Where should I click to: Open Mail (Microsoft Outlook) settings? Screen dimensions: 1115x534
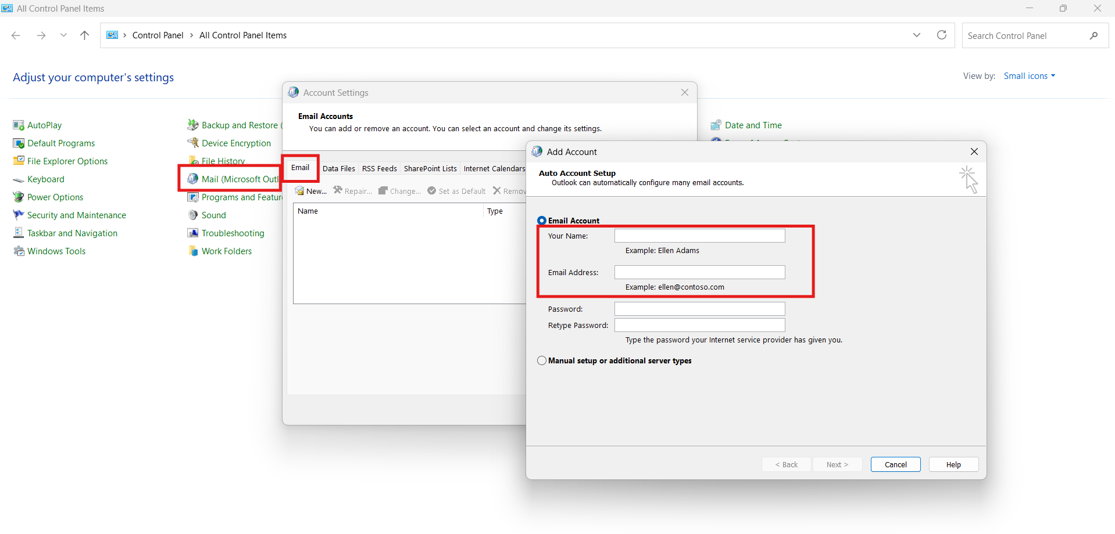tap(233, 179)
